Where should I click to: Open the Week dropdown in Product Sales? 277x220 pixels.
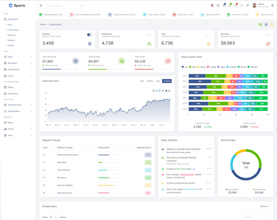[265, 206]
